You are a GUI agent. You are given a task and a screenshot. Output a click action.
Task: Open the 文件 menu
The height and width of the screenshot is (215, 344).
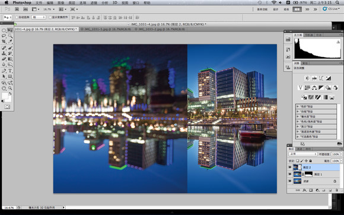tap(39, 2)
